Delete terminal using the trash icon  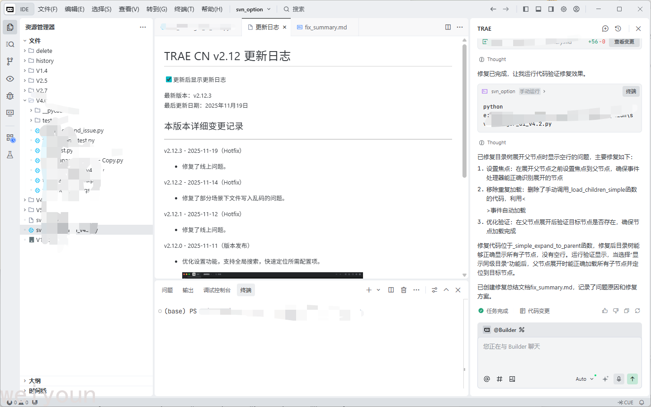click(404, 290)
